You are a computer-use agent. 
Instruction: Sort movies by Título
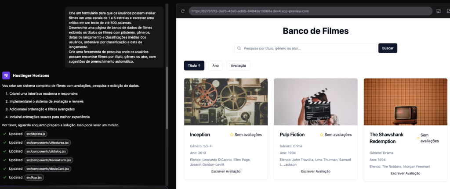pyautogui.click(x=194, y=66)
